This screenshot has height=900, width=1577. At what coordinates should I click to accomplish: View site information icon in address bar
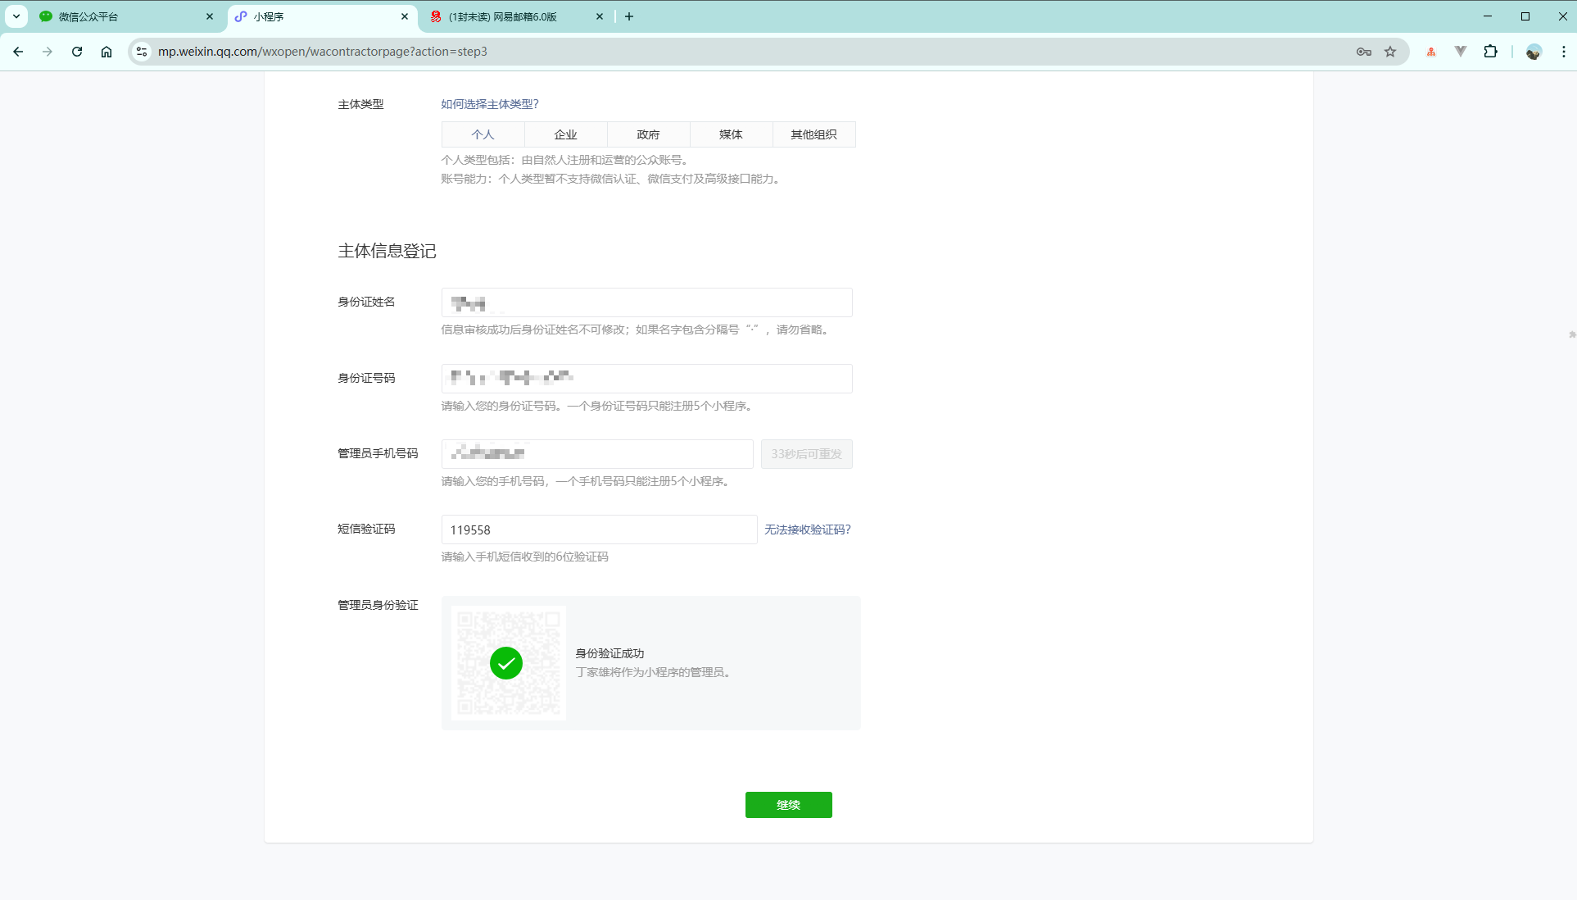pos(142,52)
